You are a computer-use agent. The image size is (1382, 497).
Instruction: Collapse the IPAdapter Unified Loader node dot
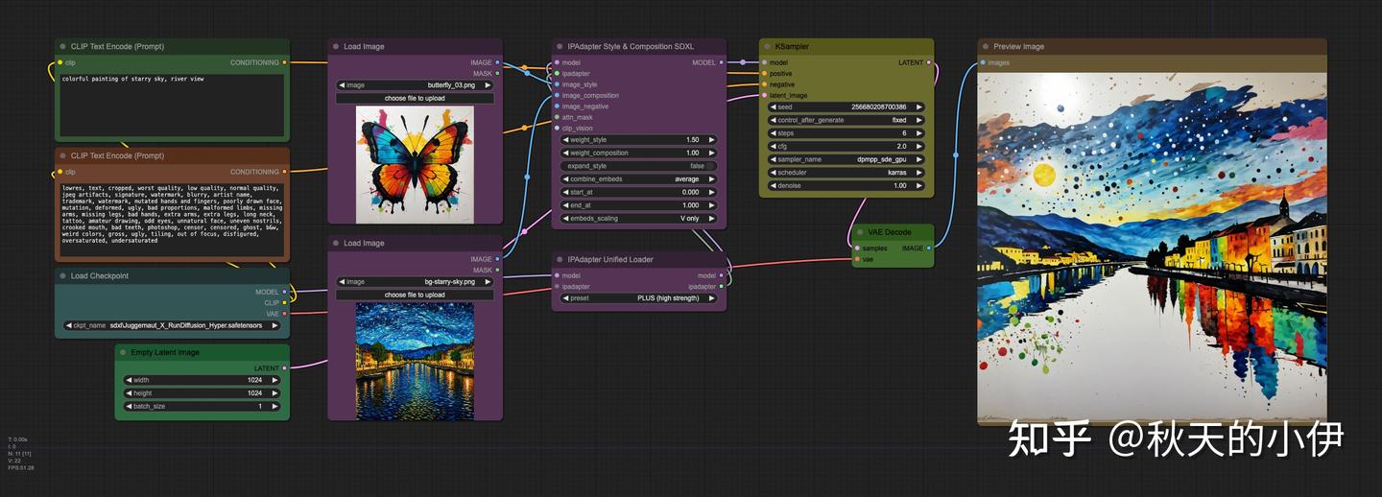[x=559, y=259]
